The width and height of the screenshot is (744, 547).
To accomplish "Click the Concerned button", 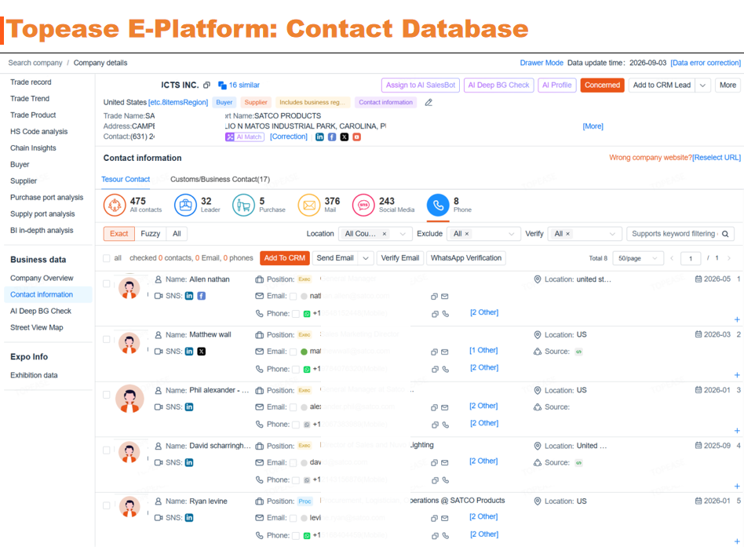I will pyautogui.click(x=602, y=86).
